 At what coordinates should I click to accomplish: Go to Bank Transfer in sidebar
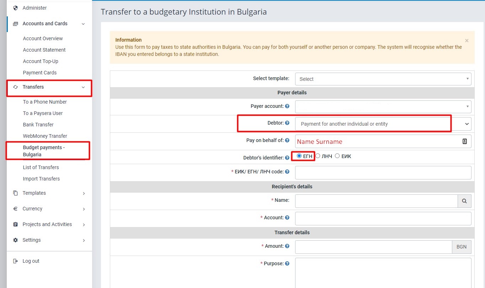point(38,125)
